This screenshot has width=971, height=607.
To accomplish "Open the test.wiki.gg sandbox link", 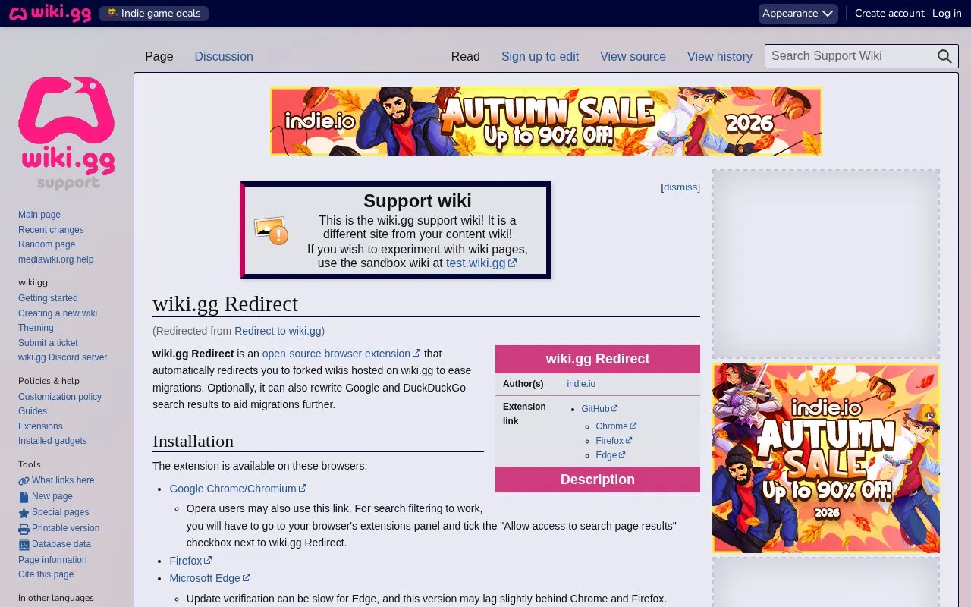I will 481,263.
